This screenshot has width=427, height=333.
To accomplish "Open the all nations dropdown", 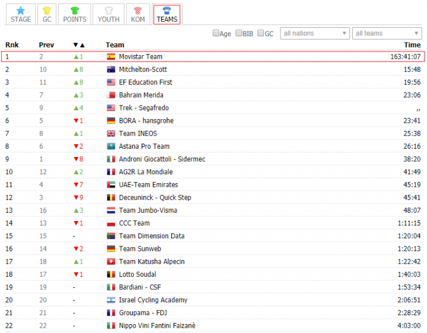I will point(315,33).
